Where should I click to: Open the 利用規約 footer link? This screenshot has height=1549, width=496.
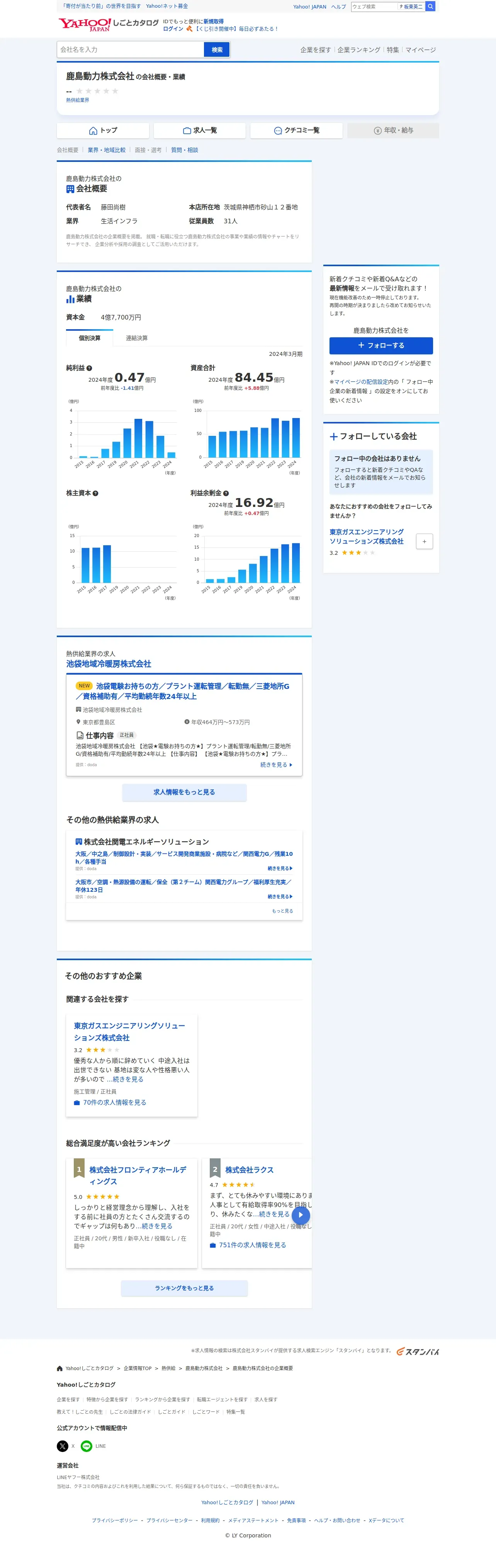(x=211, y=1520)
